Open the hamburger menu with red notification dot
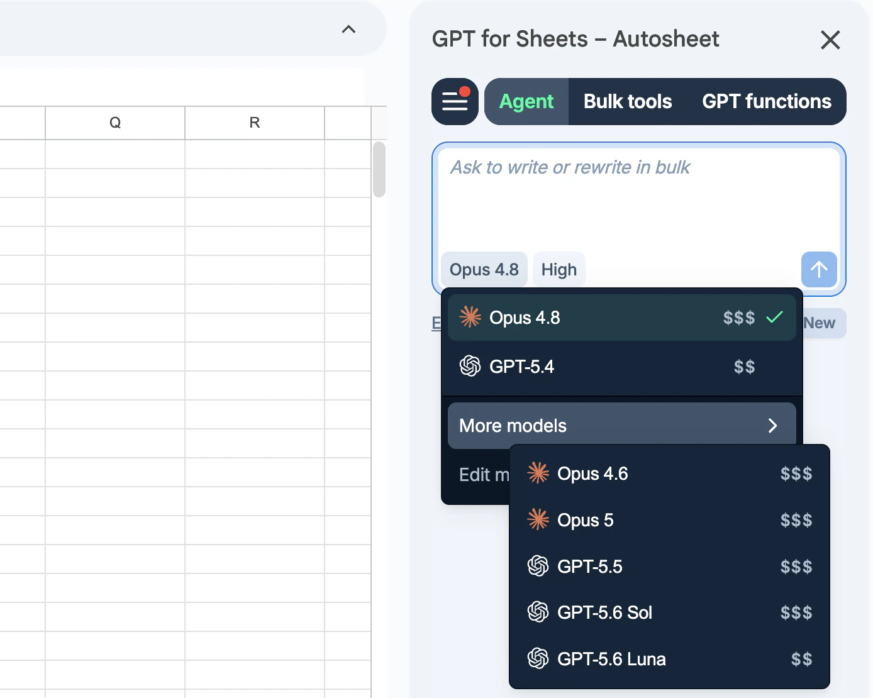The width and height of the screenshot is (873, 698). (455, 101)
